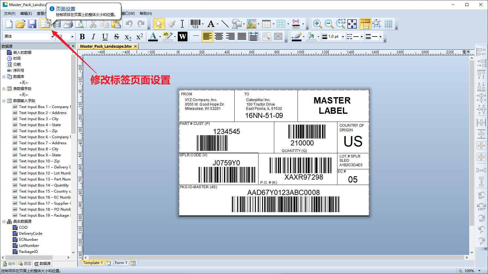Open the database connection setup icon
Screen dimensions: 488x274
pos(57,24)
